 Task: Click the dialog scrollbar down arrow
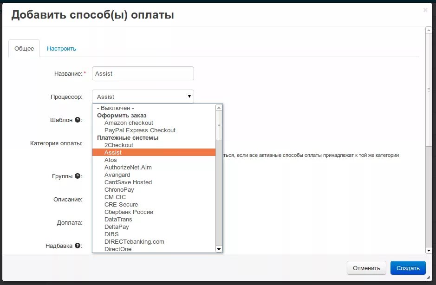tap(429, 251)
